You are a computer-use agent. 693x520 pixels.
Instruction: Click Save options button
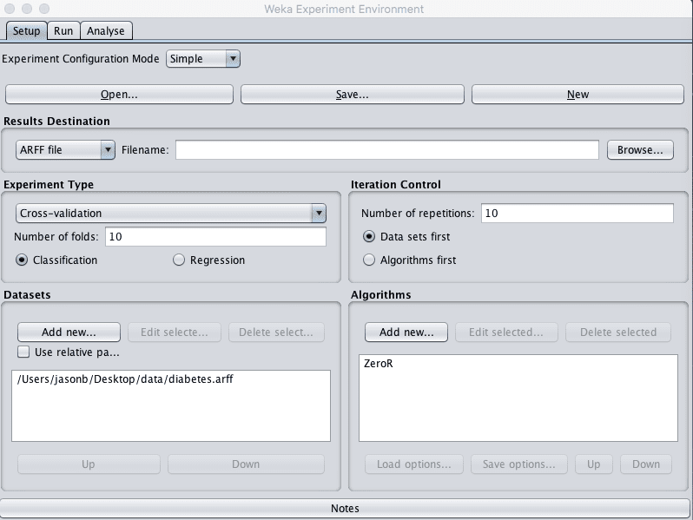coord(518,464)
